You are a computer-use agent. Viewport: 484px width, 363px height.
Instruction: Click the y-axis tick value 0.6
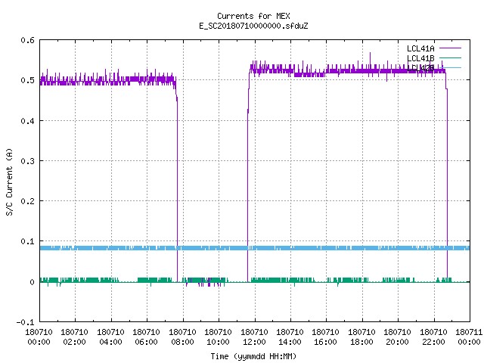[x=27, y=40]
